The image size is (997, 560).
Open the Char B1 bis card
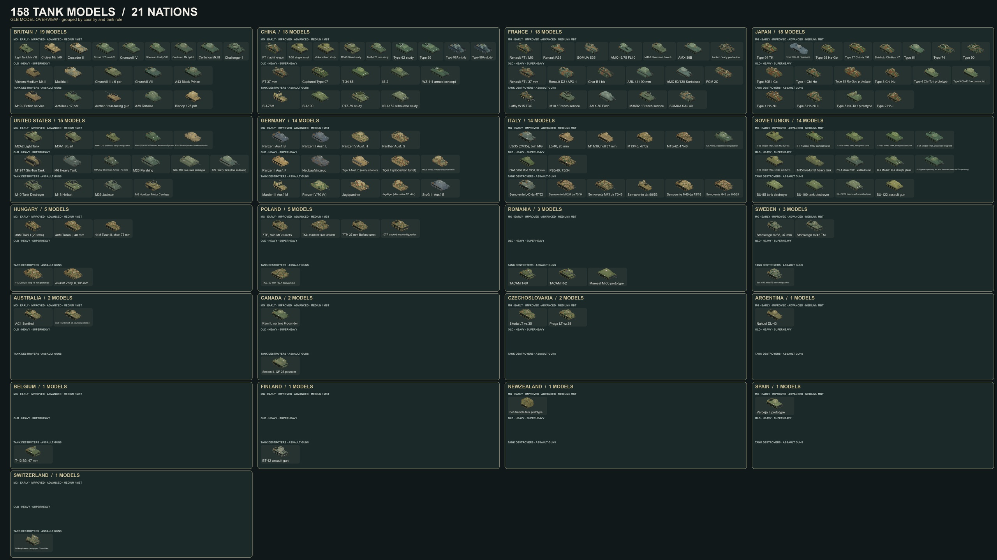[x=606, y=75]
